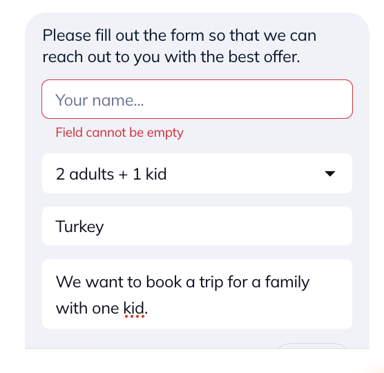The image size is (384, 373).
Task: Click the placeholder text 'Your name...'
Action: pos(99,100)
